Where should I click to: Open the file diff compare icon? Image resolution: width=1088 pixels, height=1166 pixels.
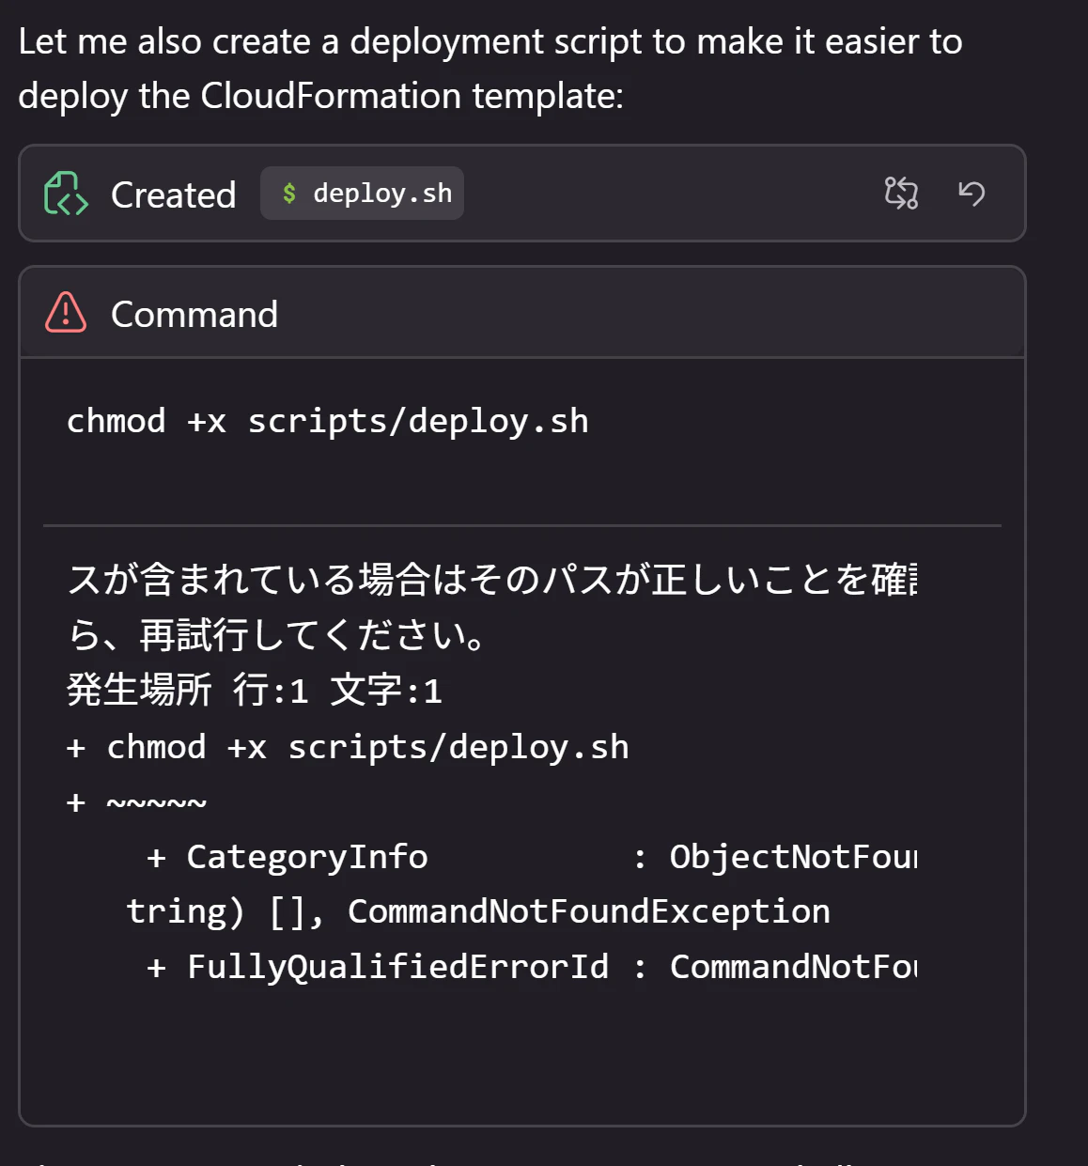click(x=901, y=194)
